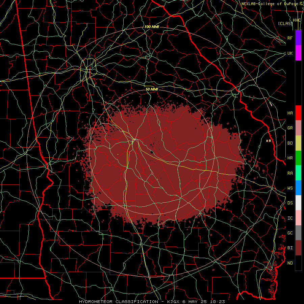Click the 'NEXLAB-College of DuPage' credit text
This screenshot has width=304, height=304.
click(269, 4)
